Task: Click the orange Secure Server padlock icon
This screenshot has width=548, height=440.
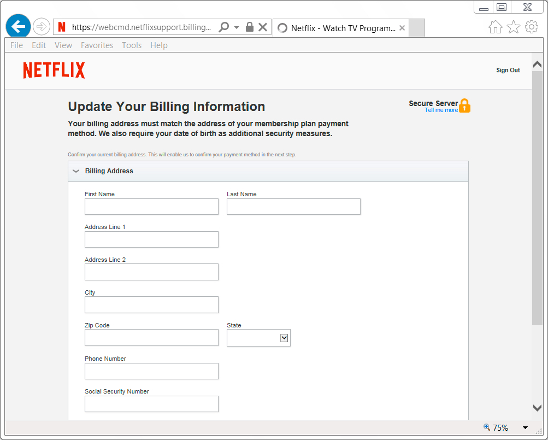Action: (x=464, y=105)
